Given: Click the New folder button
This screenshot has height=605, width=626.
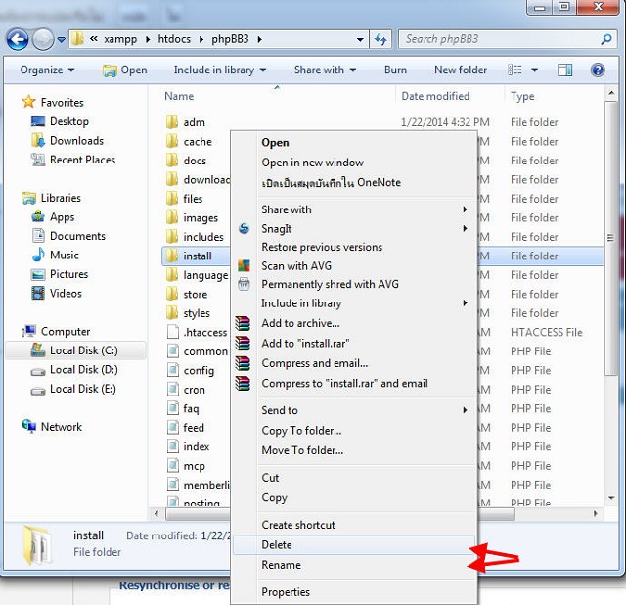Looking at the screenshot, I should click(461, 70).
